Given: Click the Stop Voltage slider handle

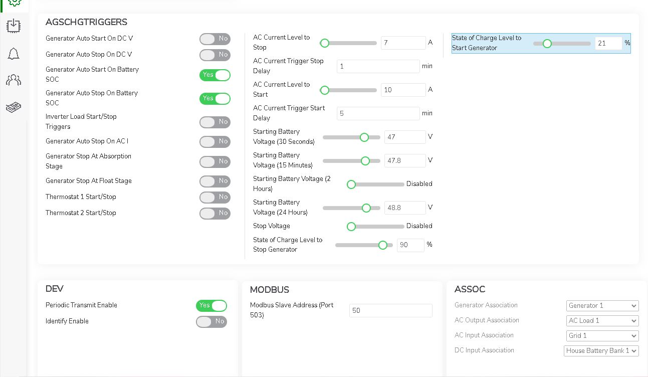Looking at the screenshot, I should coord(351,227).
